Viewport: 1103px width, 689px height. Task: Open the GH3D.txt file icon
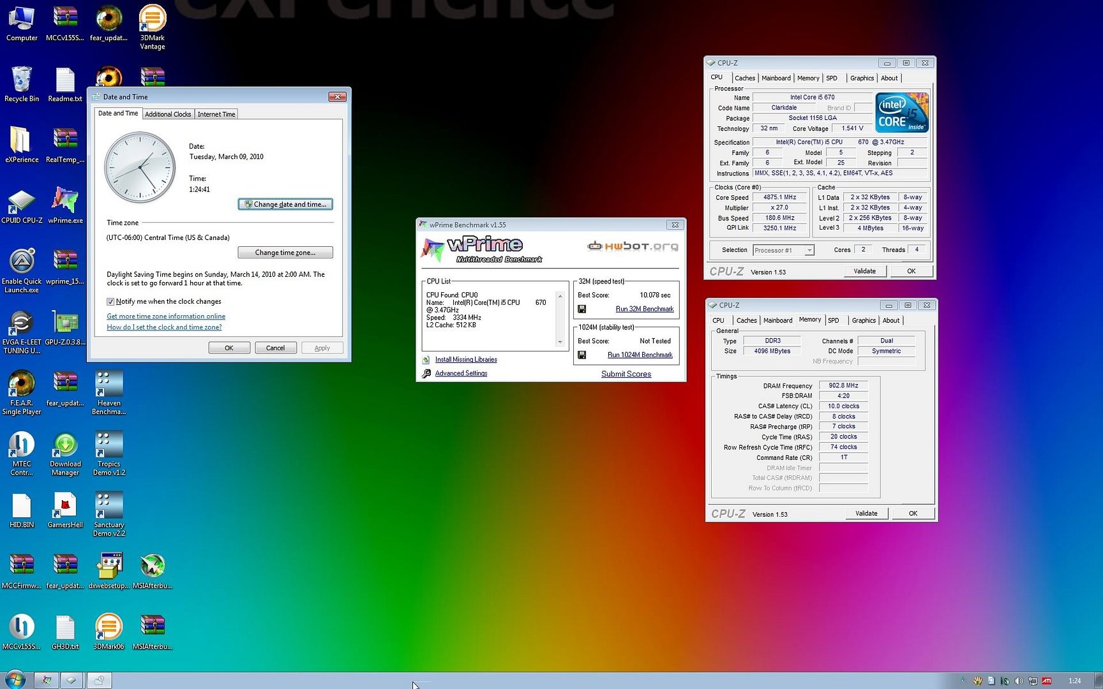click(x=65, y=632)
